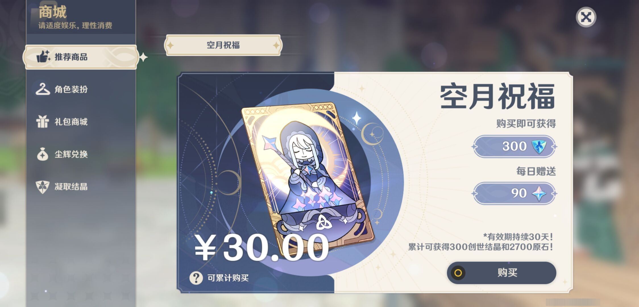Open the 尘辉兑换 money bag icon
Screen dimensions: 639x307
43,154
